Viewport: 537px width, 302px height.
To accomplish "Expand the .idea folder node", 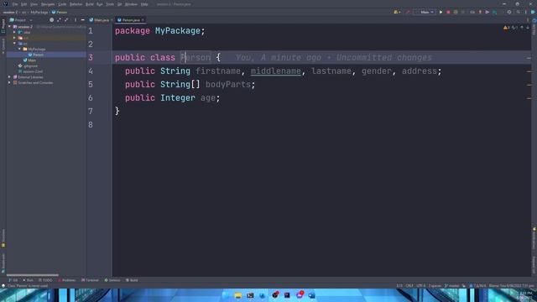I will (x=14, y=32).
